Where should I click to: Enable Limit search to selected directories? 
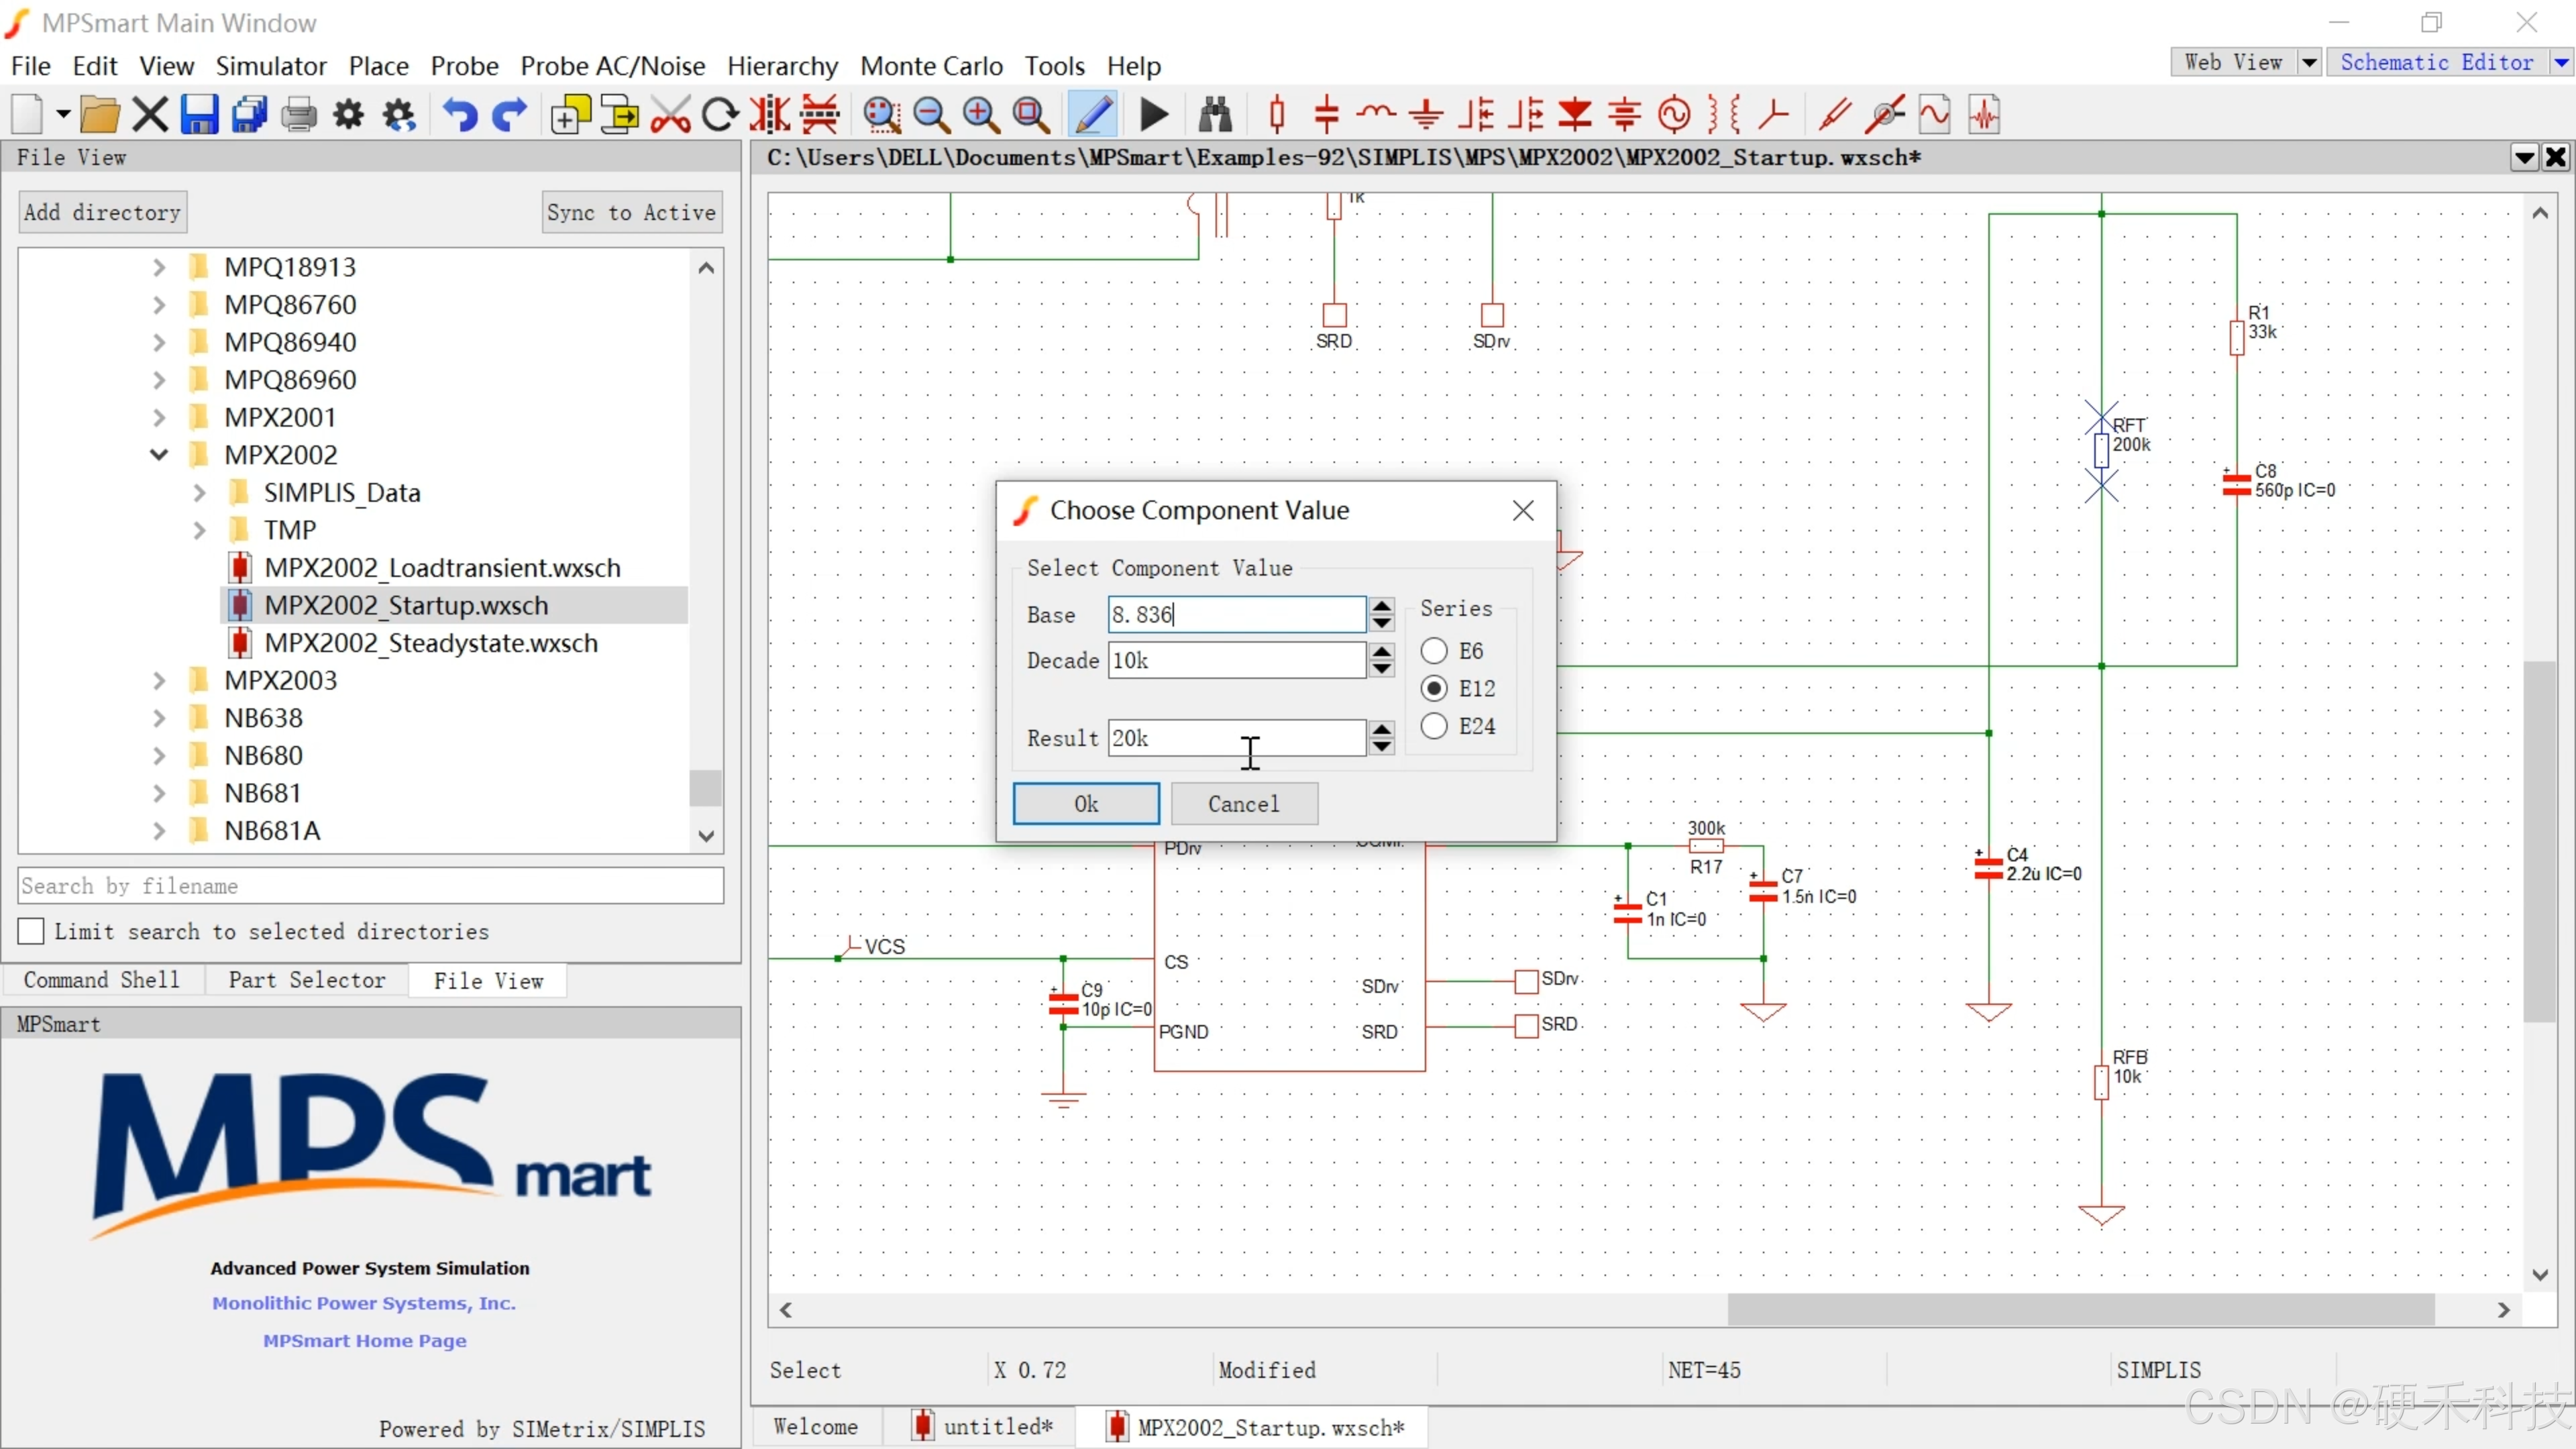click(32, 931)
